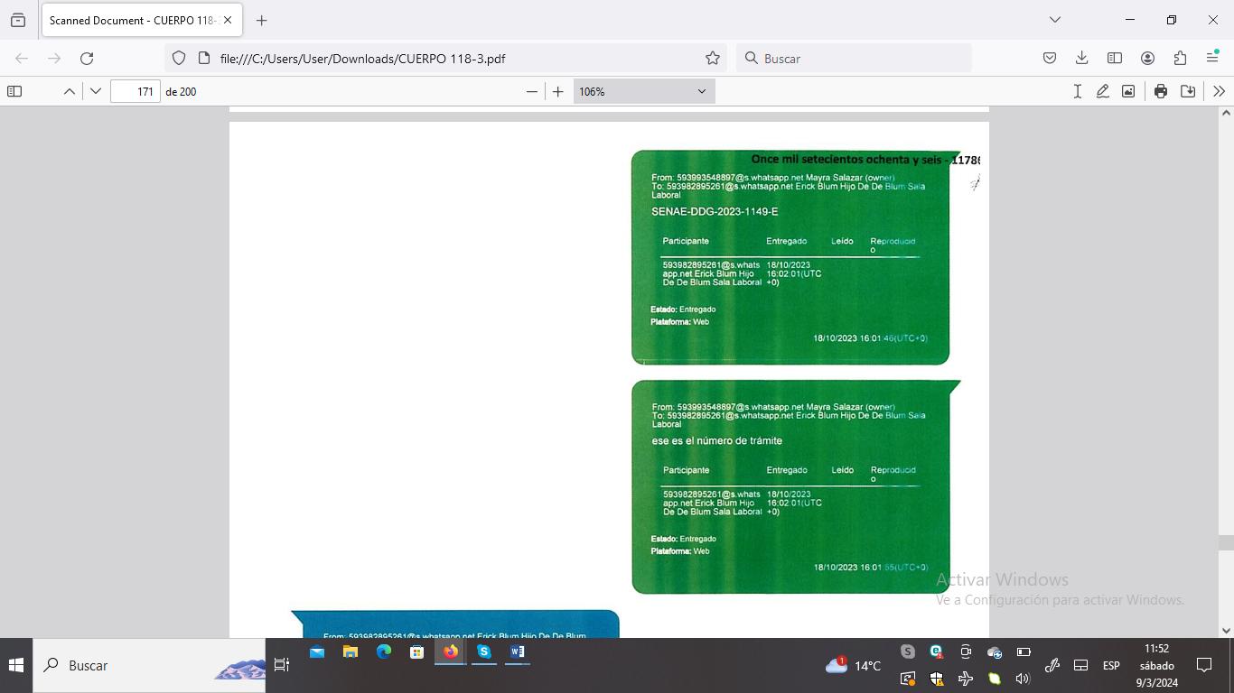The width and height of the screenshot is (1234, 693).
Task: Zoom in on the PDF
Action: tap(558, 91)
